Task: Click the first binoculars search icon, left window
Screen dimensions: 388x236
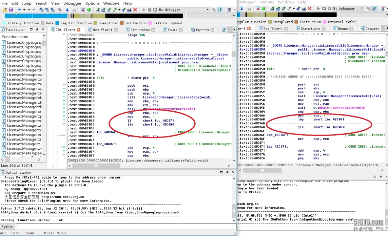Action: (41, 10)
